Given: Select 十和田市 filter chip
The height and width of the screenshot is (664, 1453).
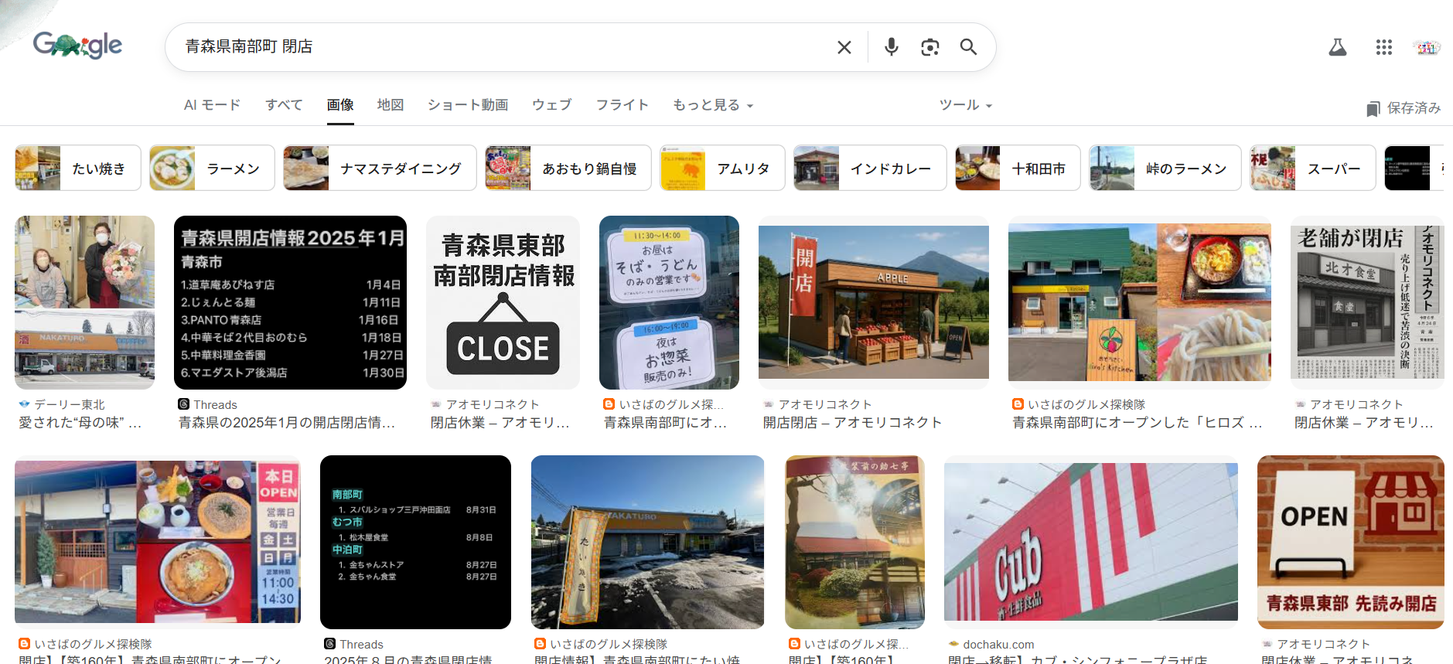Looking at the screenshot, I should [x=1018, y=168].
